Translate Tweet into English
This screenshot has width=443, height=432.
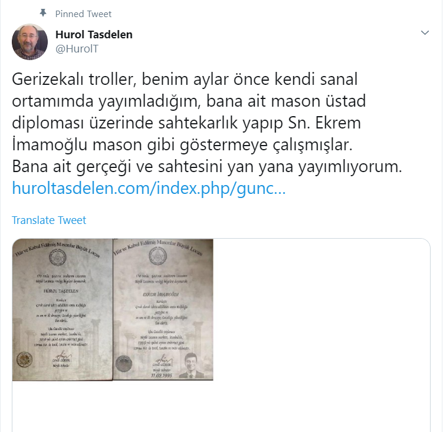coord(49,220)
